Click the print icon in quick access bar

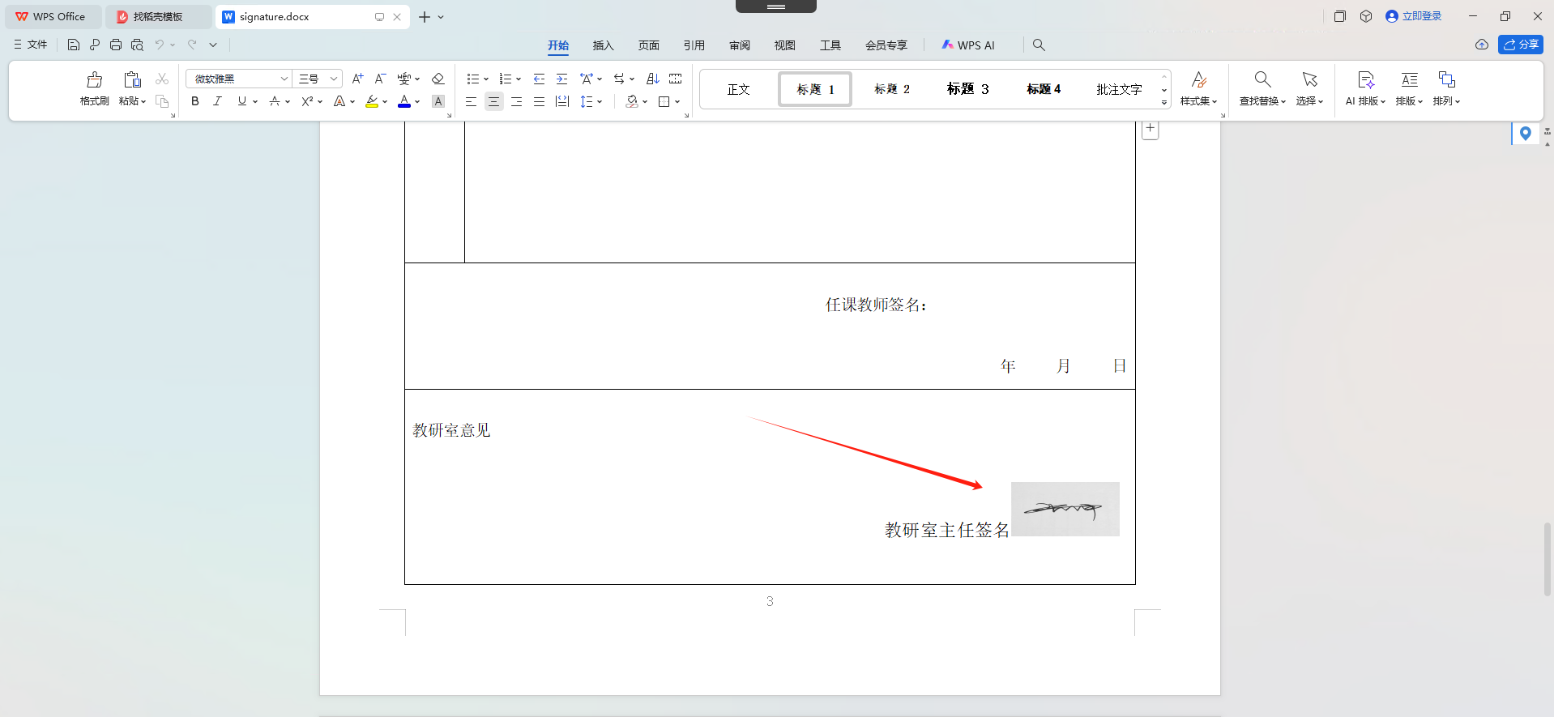116,45
